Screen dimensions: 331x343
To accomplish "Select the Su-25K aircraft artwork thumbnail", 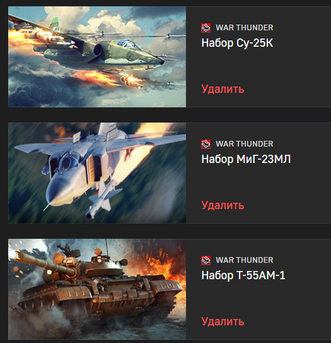I will [97, 57].
